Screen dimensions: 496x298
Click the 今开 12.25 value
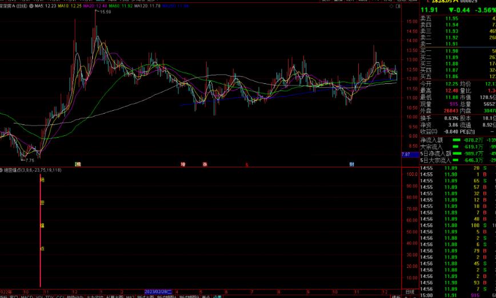pos(451,84)
